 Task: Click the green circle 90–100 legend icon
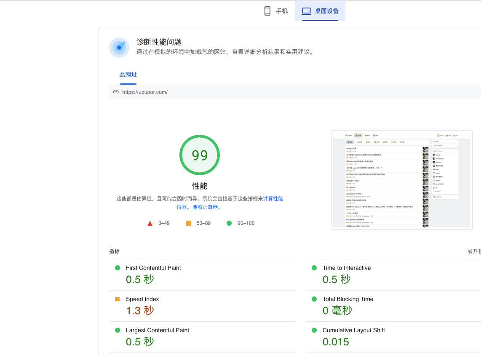point(229,223)
